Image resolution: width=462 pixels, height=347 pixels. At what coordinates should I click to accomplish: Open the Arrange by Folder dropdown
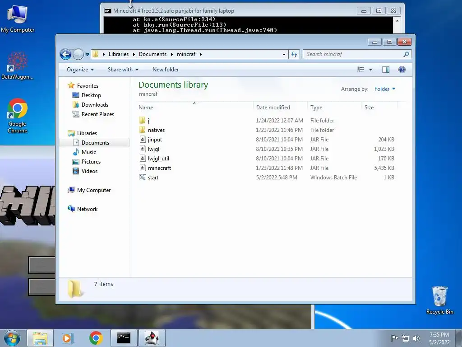(x=385, y=89)
